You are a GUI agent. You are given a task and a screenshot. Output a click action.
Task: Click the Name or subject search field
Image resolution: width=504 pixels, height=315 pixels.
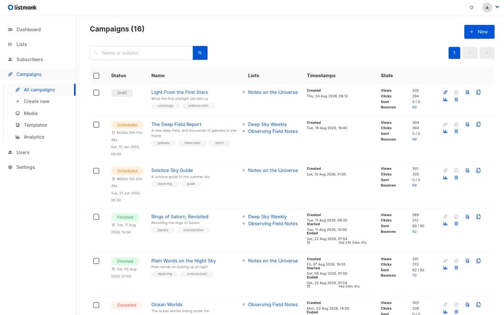click(x=141, y=53)
